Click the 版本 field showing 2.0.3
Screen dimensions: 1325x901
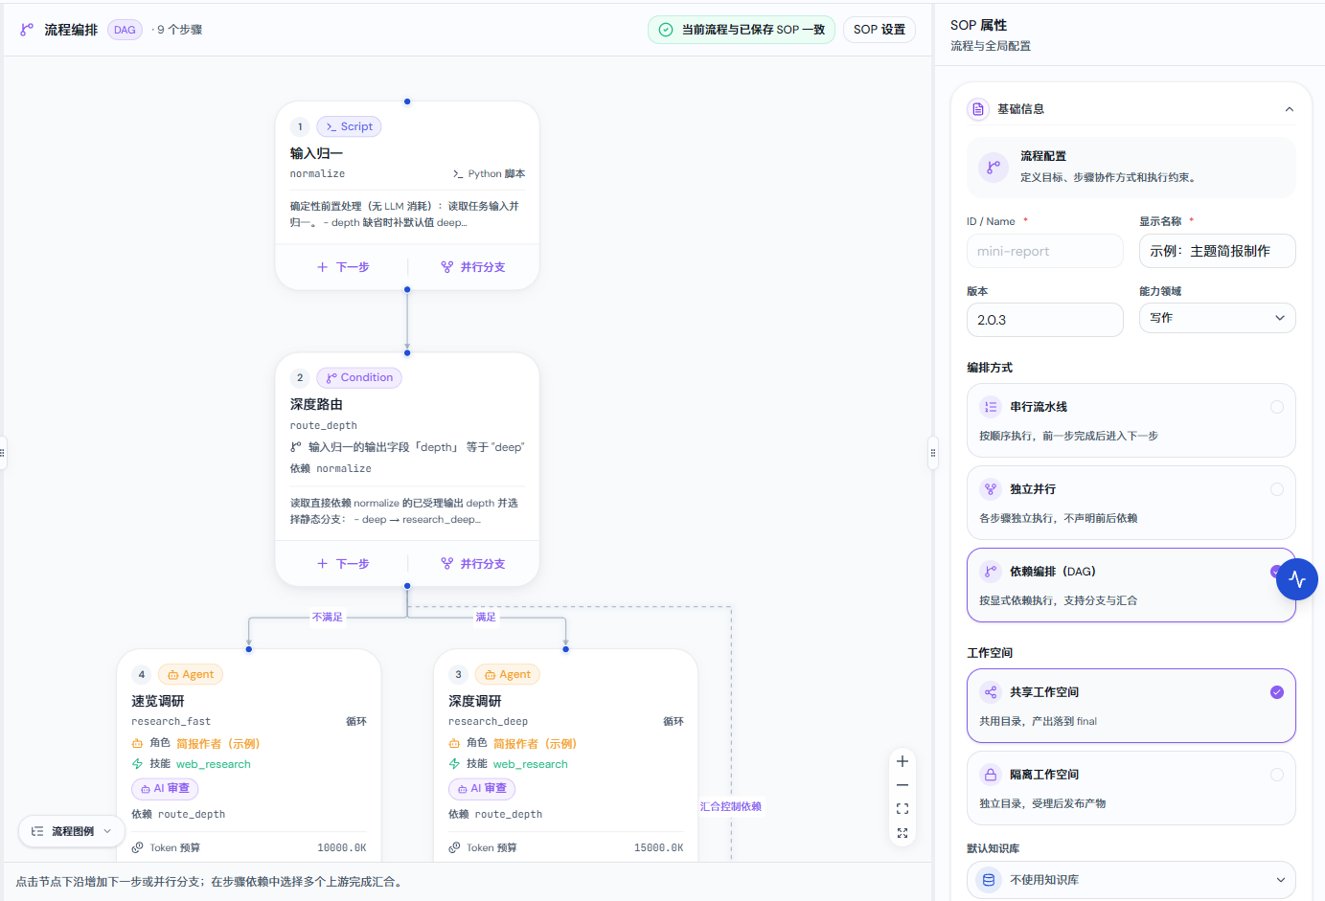coord(1044,320)
